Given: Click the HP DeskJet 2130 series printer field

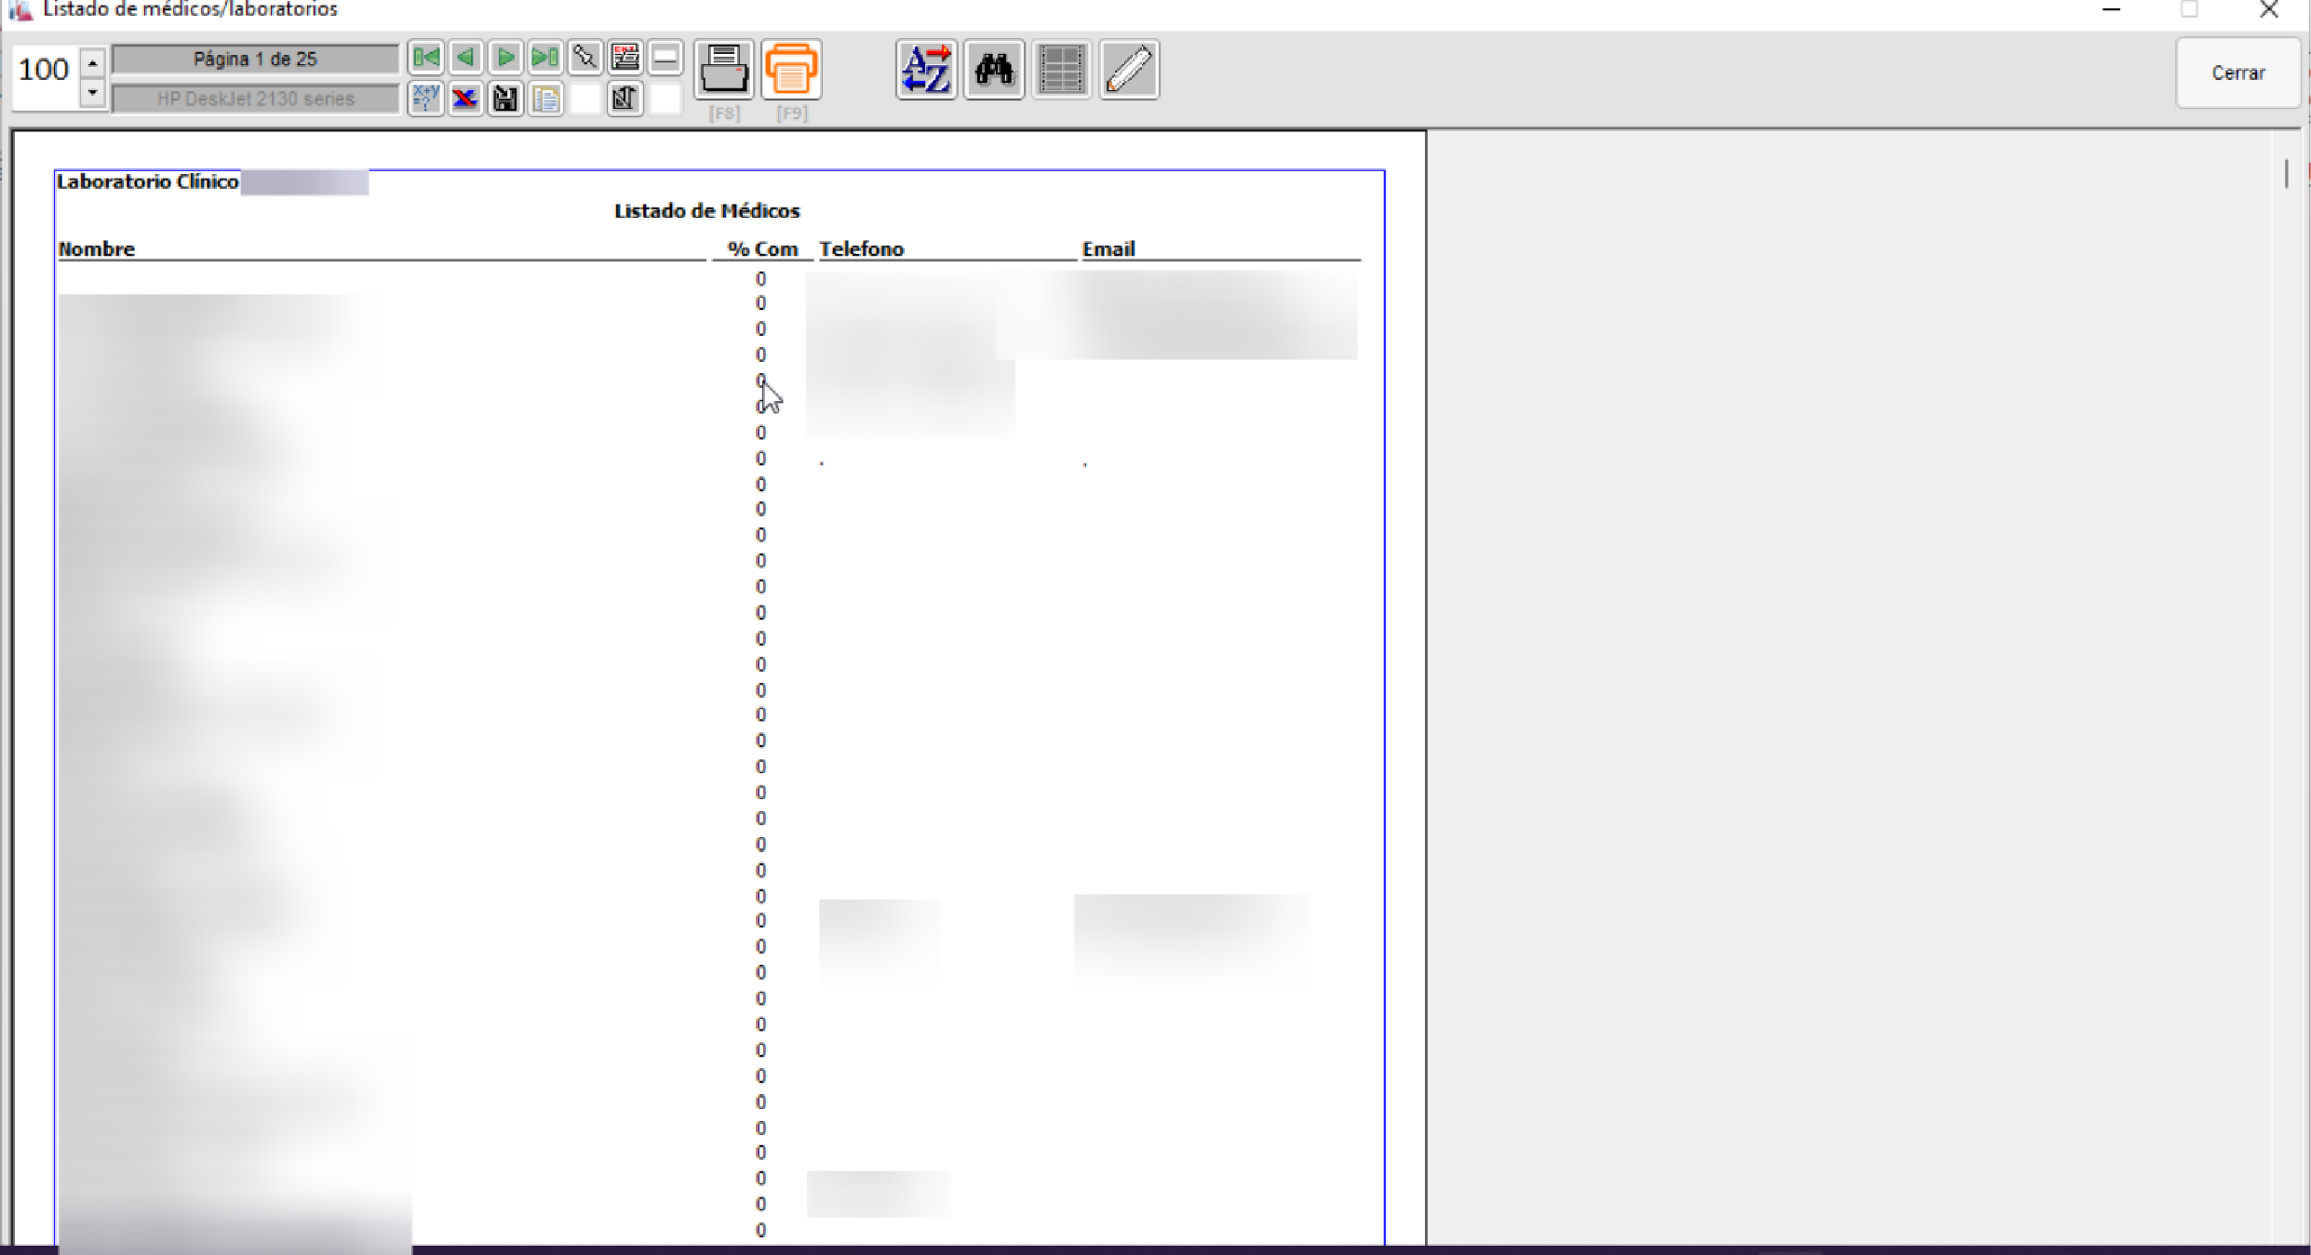Looking at the screenshot, I should pos(255,99).
